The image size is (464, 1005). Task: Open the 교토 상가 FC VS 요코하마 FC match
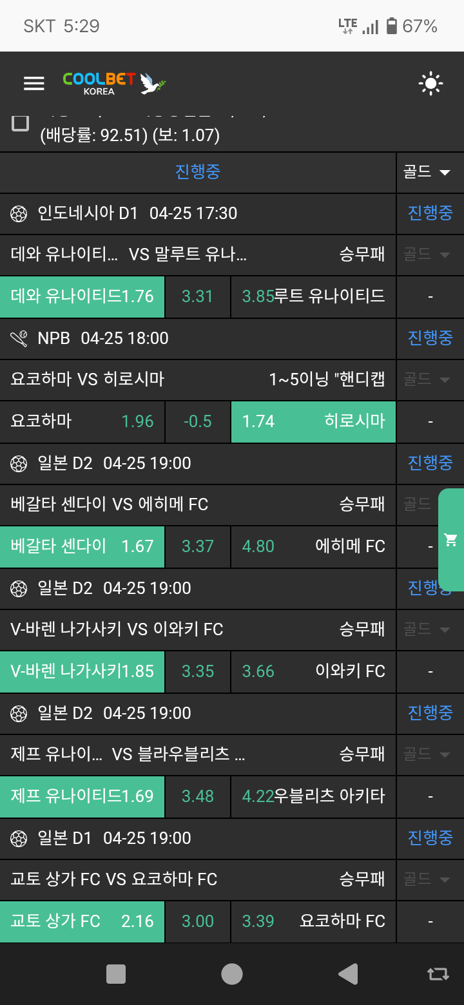tap(115, 879)
